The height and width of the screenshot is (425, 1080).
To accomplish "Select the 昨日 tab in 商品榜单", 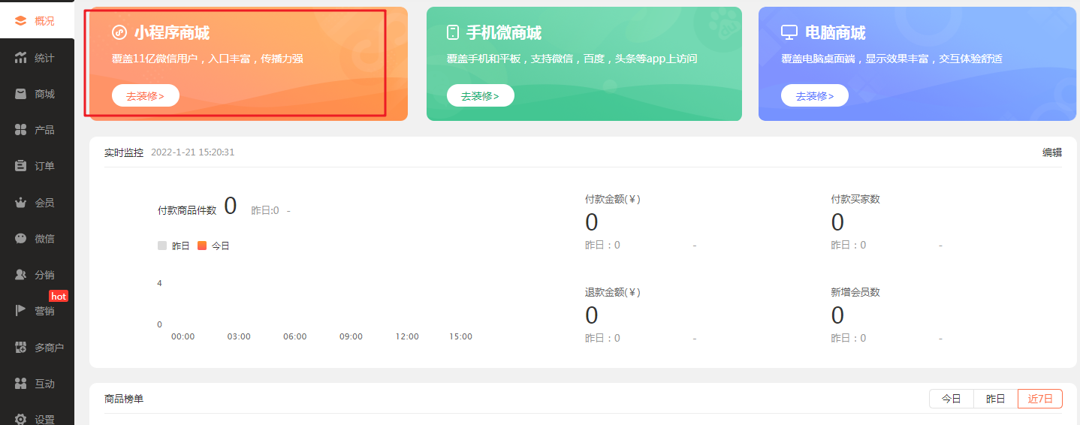I will (996, 399).
